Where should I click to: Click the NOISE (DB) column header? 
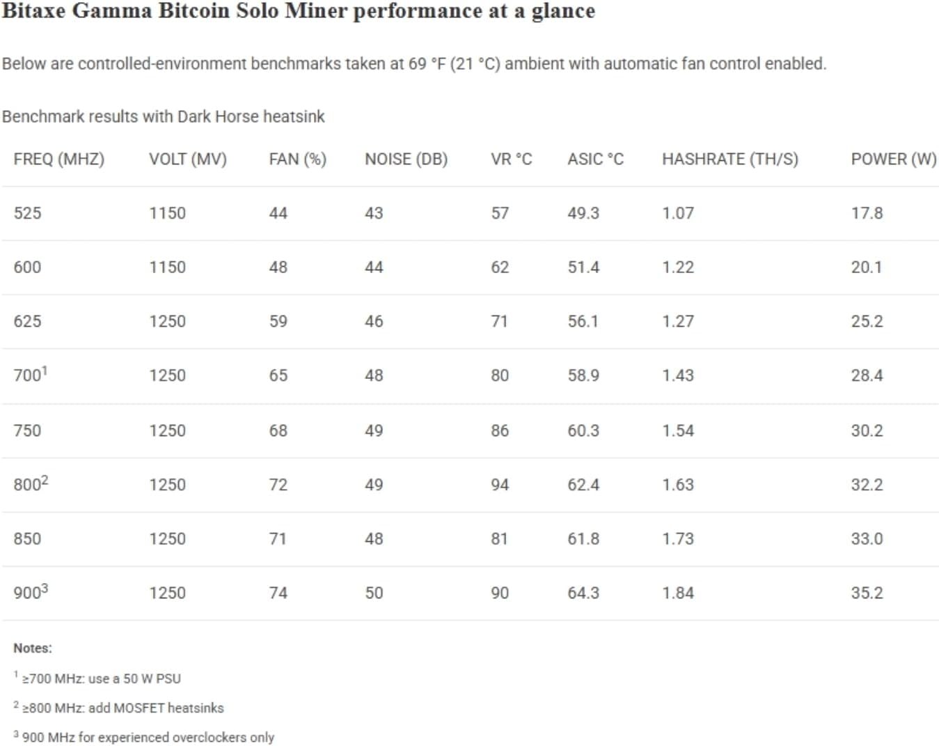click(x=406, y=160)
